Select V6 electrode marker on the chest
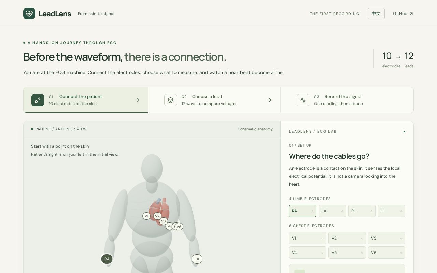This screenshot has width=437, height=273. pos(179,227)
